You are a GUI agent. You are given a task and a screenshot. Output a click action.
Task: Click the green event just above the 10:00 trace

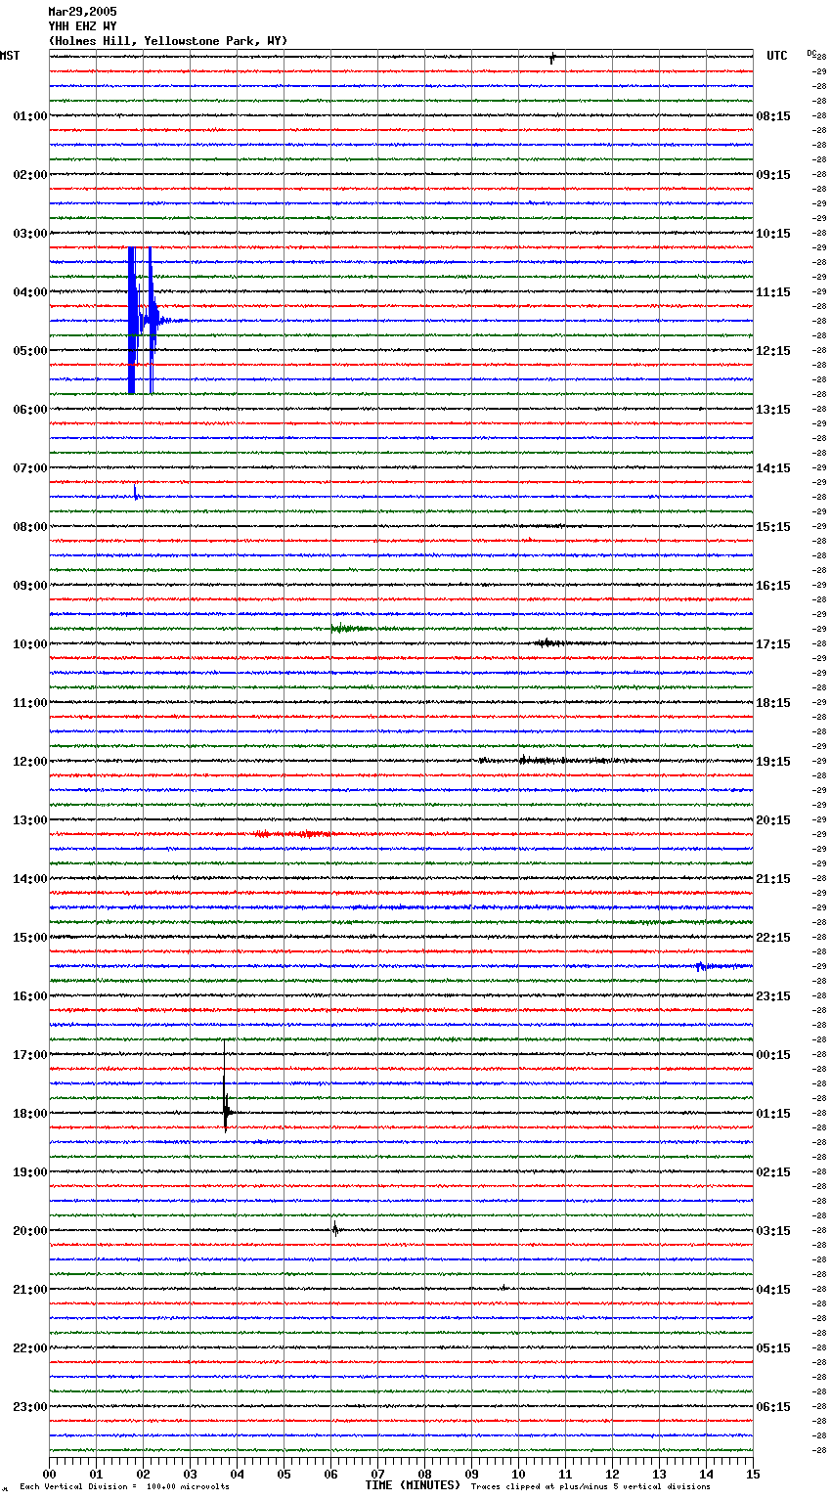click(352, 629)
